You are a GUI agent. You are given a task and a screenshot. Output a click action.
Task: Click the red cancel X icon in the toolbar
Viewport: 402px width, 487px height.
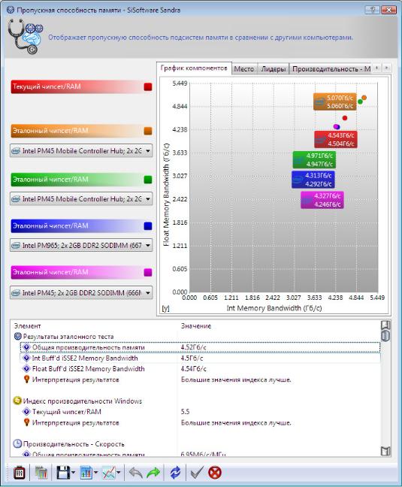coord(215,473)
